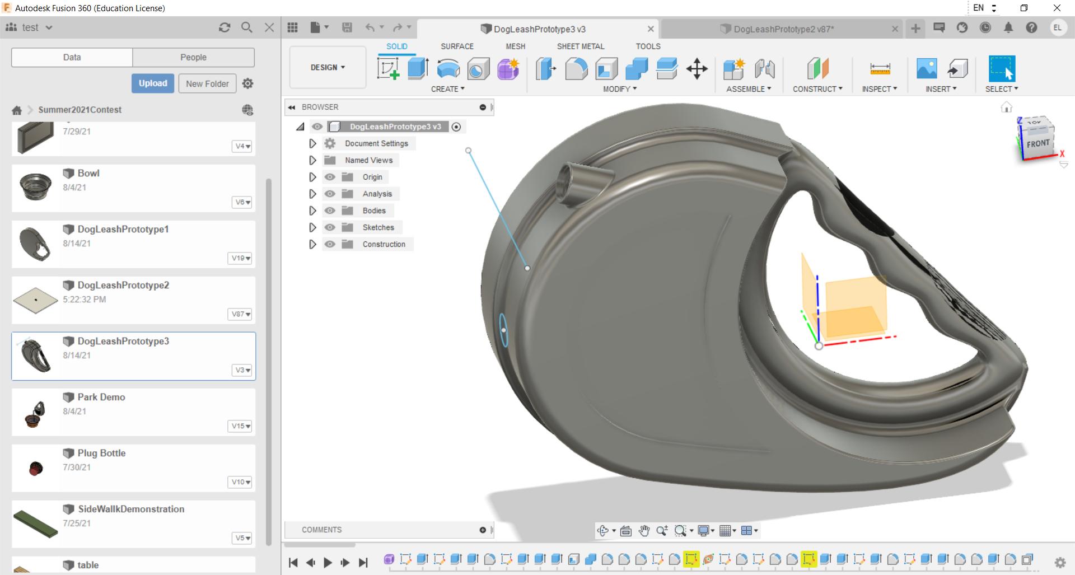
Task: Activate the Extrude tool
Action: click(418, 69)
